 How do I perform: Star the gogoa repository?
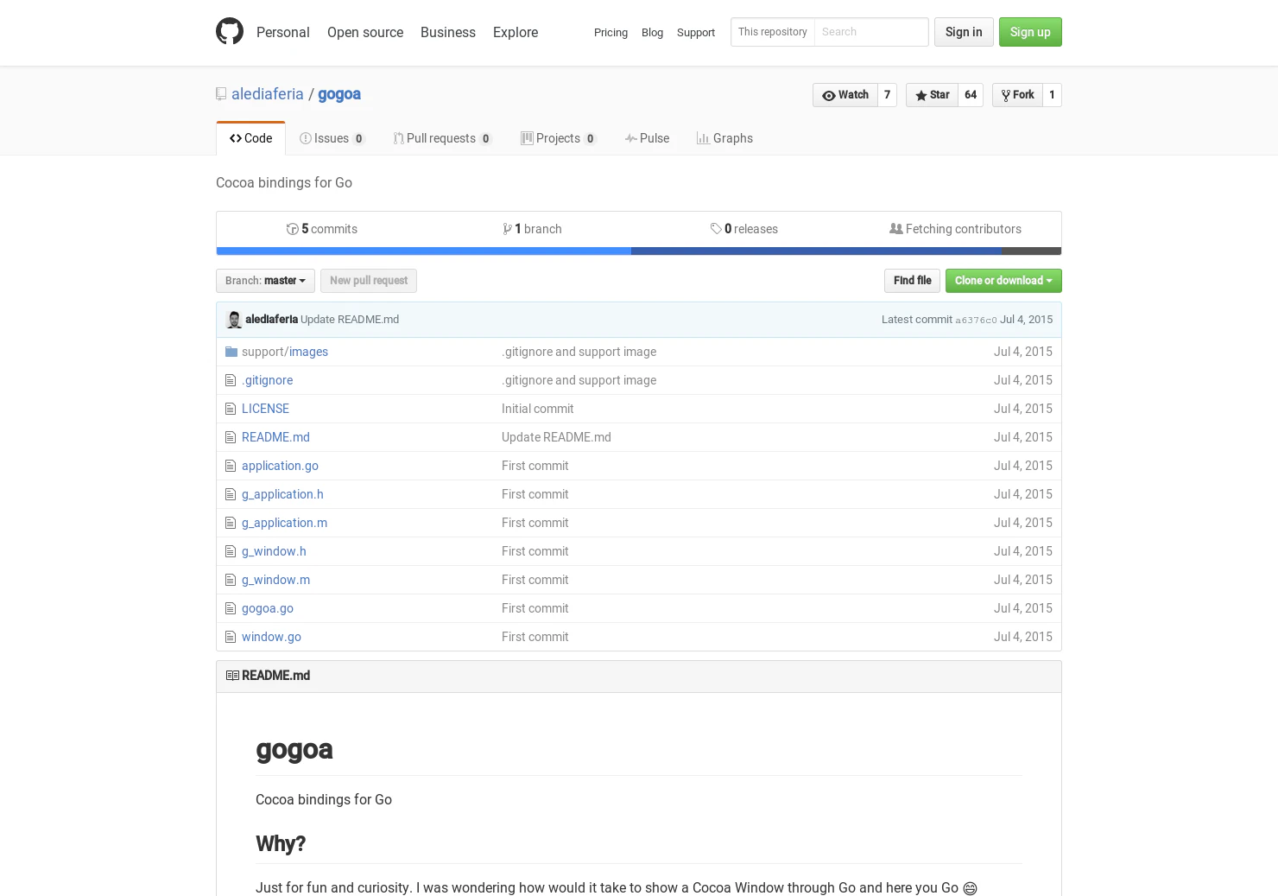tap(932, 95)
